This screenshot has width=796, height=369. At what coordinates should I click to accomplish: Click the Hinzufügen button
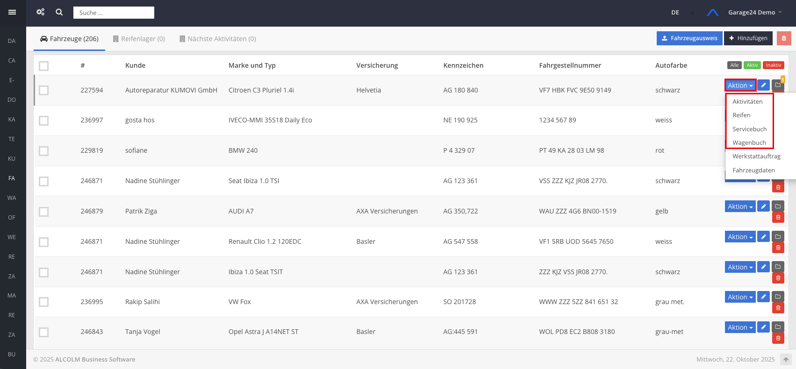(748, 38)
